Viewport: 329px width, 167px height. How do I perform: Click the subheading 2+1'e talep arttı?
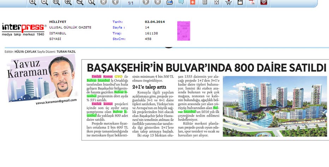[149, 87]
